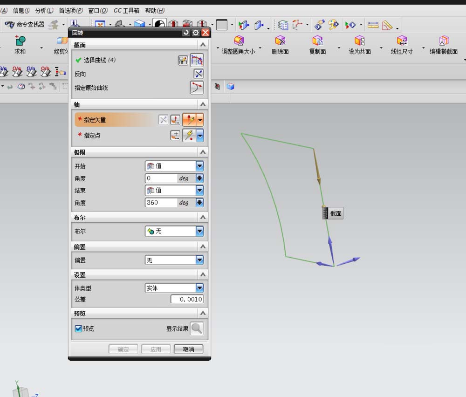Click the Reverse direction icon beside 反向
The image size is (466, 397).
199,74
